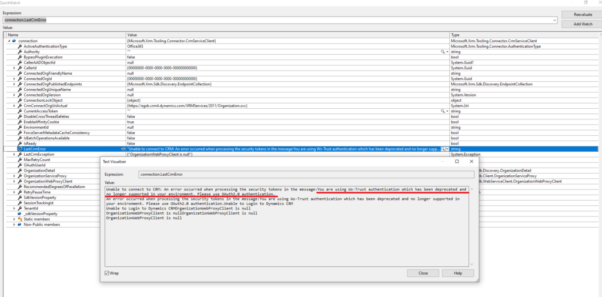The width and height of the screenshot is (602, 297).
Task: Expand the Static members node
Action: [14, 219]
